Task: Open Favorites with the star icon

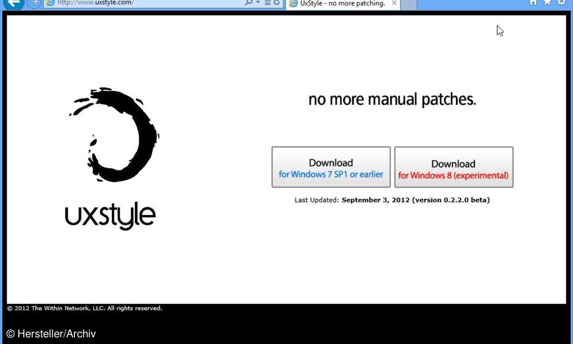Action: point(547,3)
